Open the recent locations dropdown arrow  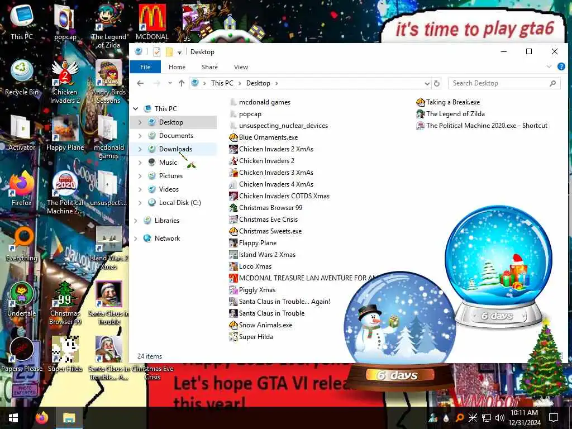point(170,83)
